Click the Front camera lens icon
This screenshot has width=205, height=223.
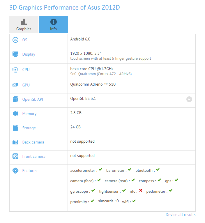tap(15, 156)
